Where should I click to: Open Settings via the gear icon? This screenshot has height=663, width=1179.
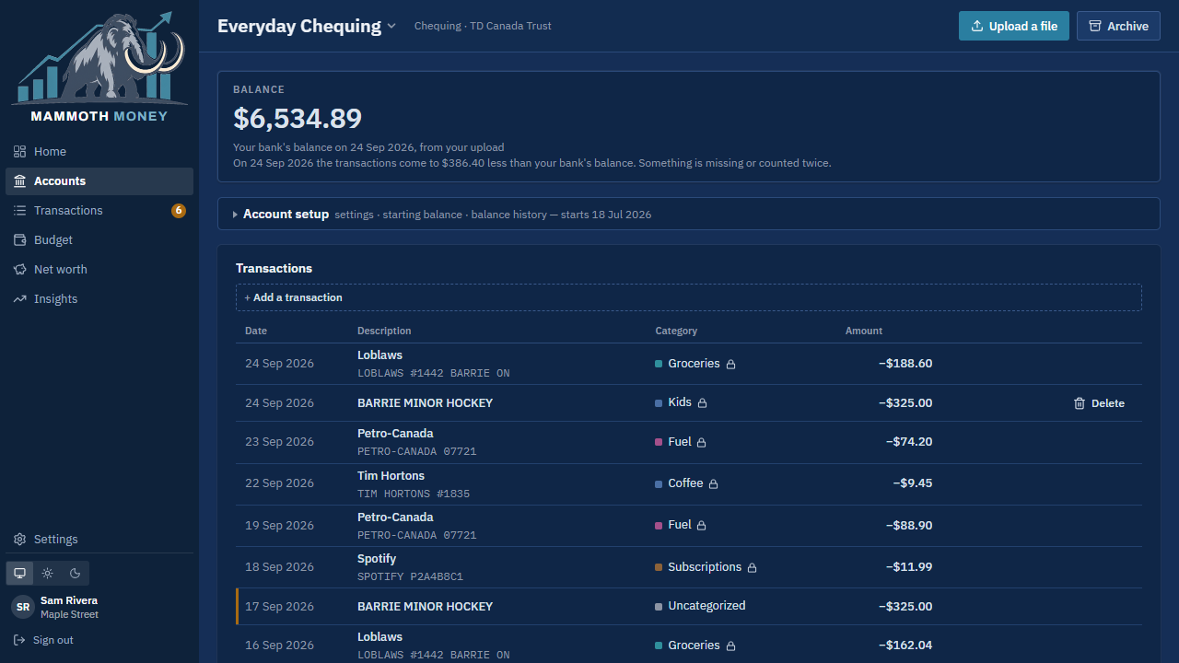[x=19, y=540]
